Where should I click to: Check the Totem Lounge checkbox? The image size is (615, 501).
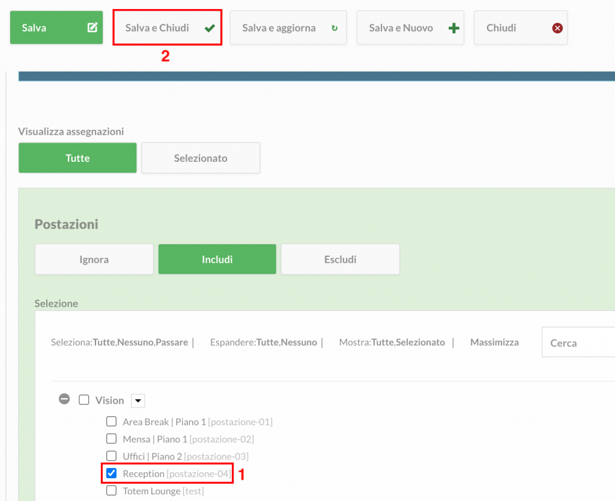pyautogui.click(x=111, y=490)
